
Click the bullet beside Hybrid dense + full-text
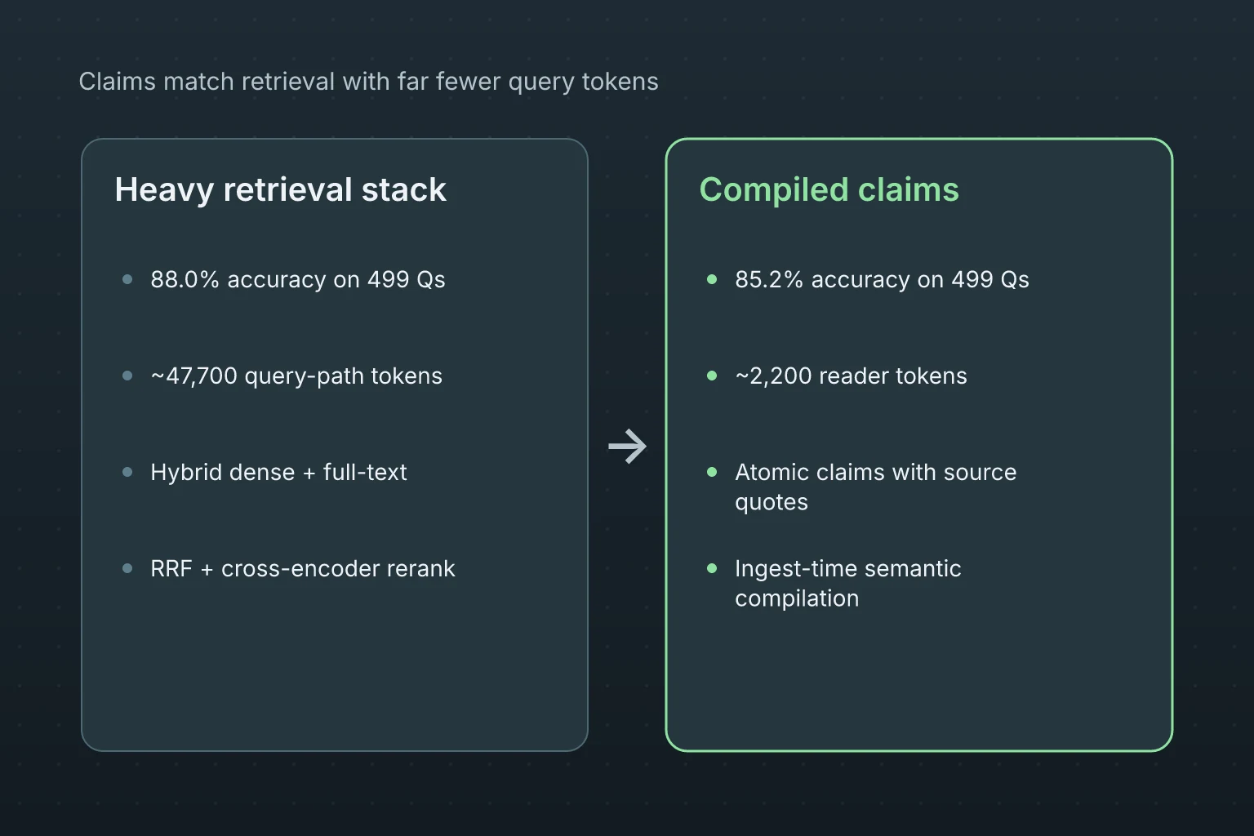pos(127,472)
